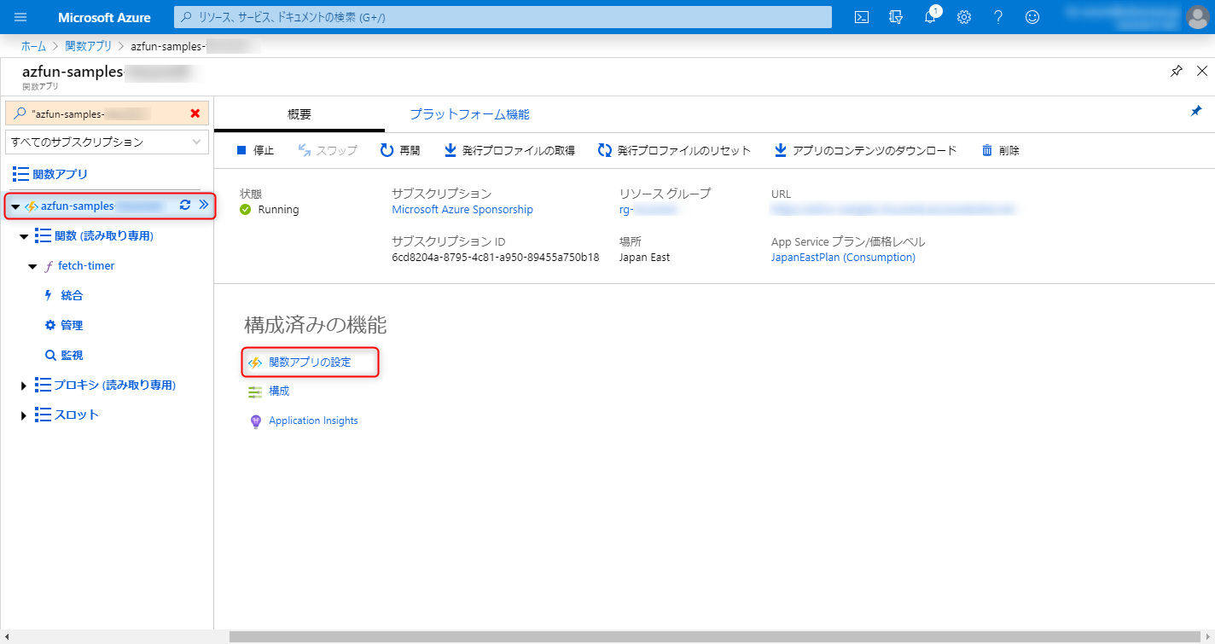Open 管理 under fetch-timer

pyautogui.click(x=72, y=325)
